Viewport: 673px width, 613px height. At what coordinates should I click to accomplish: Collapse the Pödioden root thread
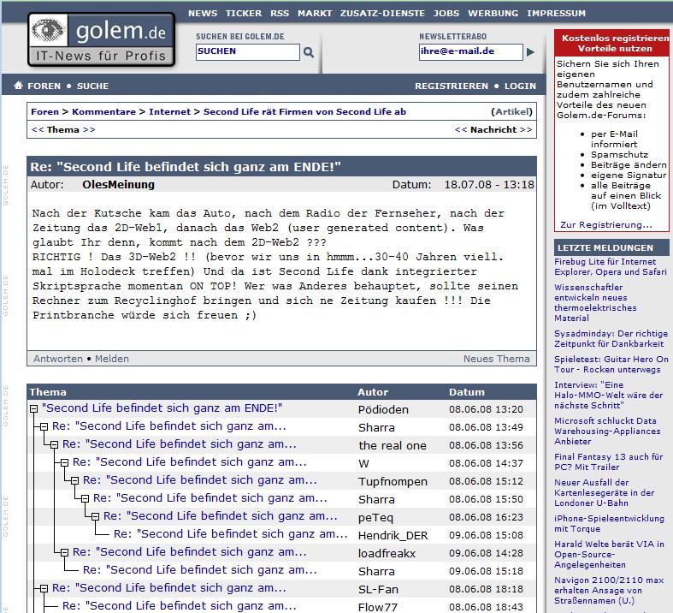(x=33, y=409)
